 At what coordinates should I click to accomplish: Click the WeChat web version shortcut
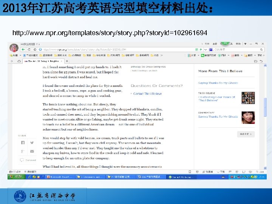pyautogui.click(x=208, y=55)
